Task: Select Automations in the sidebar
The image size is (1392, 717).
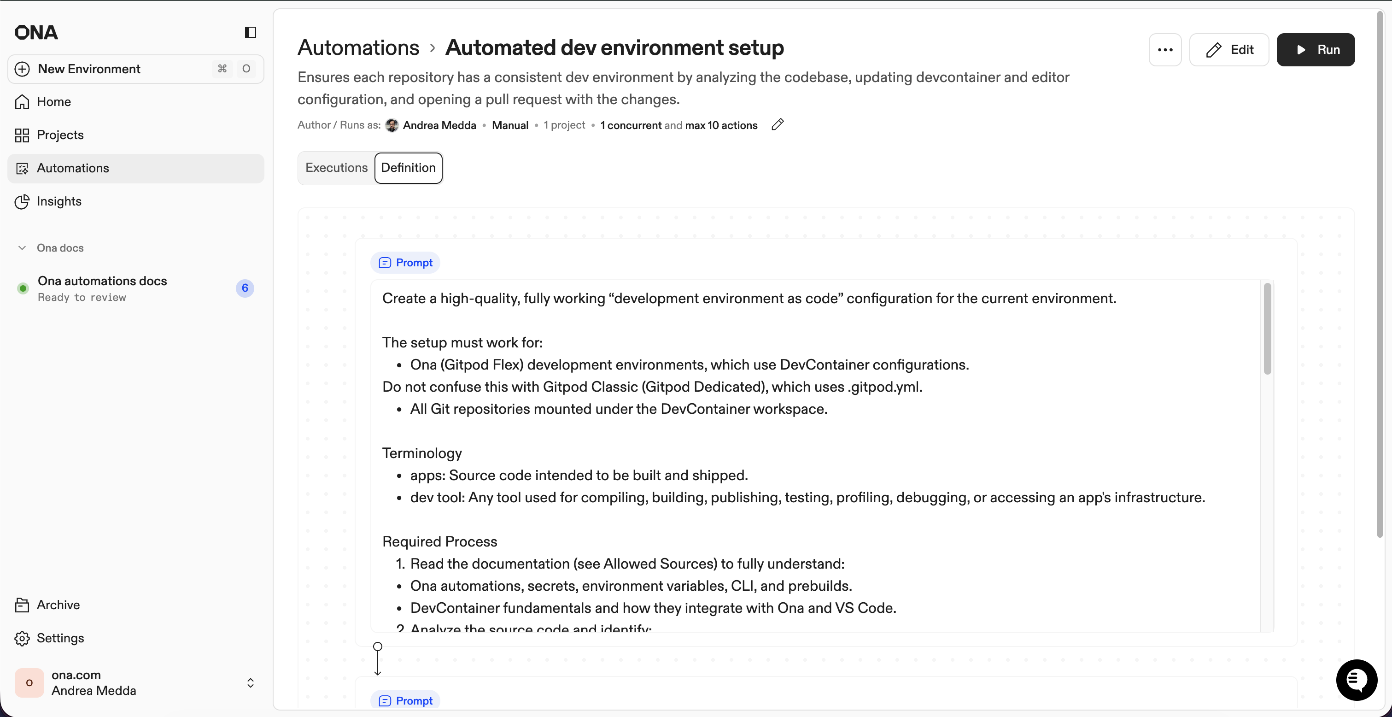Action: click(72, 168)
